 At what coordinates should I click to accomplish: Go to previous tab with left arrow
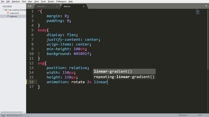(x=28, y=6)
